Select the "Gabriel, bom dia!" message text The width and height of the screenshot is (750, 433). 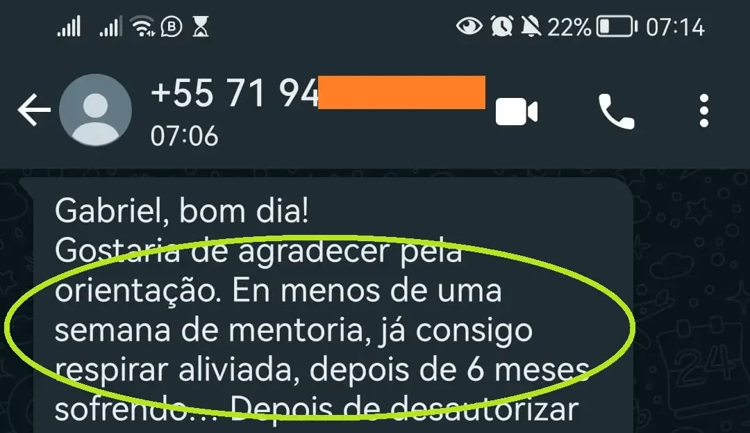(182, 211)
